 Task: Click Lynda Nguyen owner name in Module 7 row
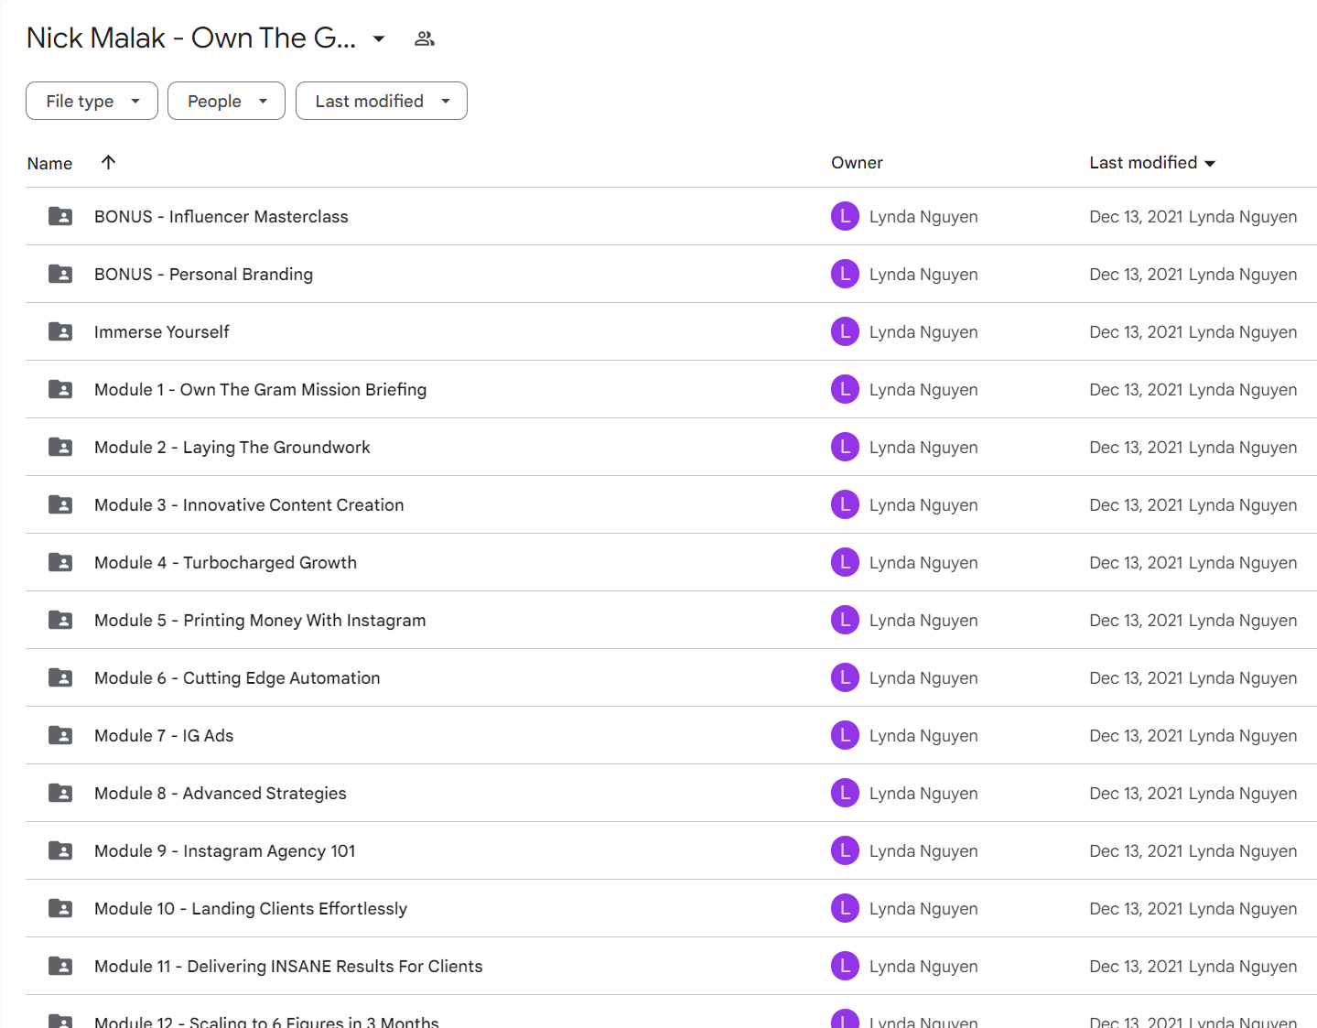click(x=923, y=735)
